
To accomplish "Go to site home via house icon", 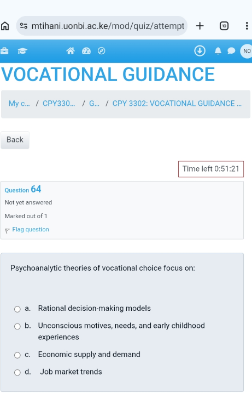I will 71,51.
